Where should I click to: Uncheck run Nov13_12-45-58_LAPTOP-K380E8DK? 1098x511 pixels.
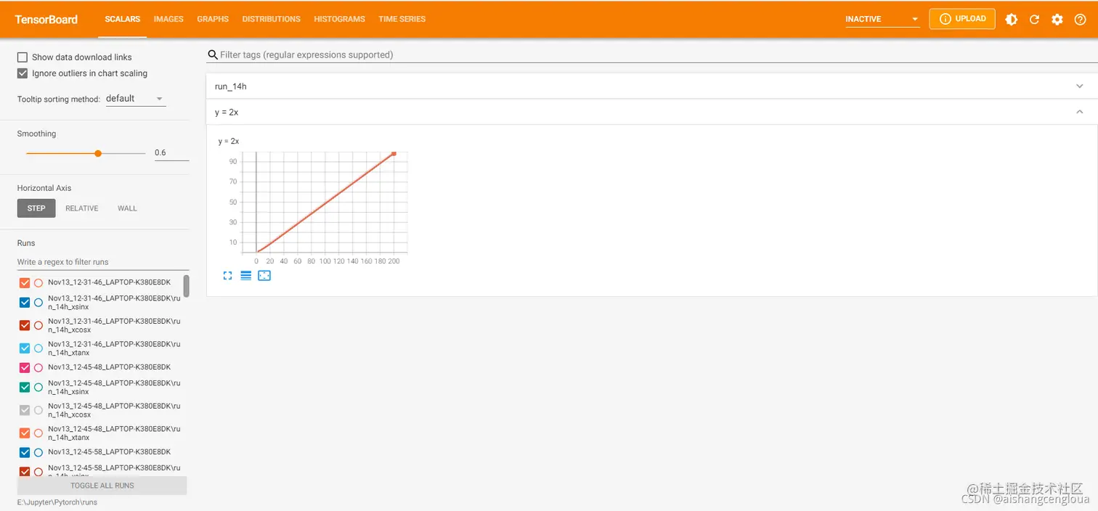tap(25, 452)
